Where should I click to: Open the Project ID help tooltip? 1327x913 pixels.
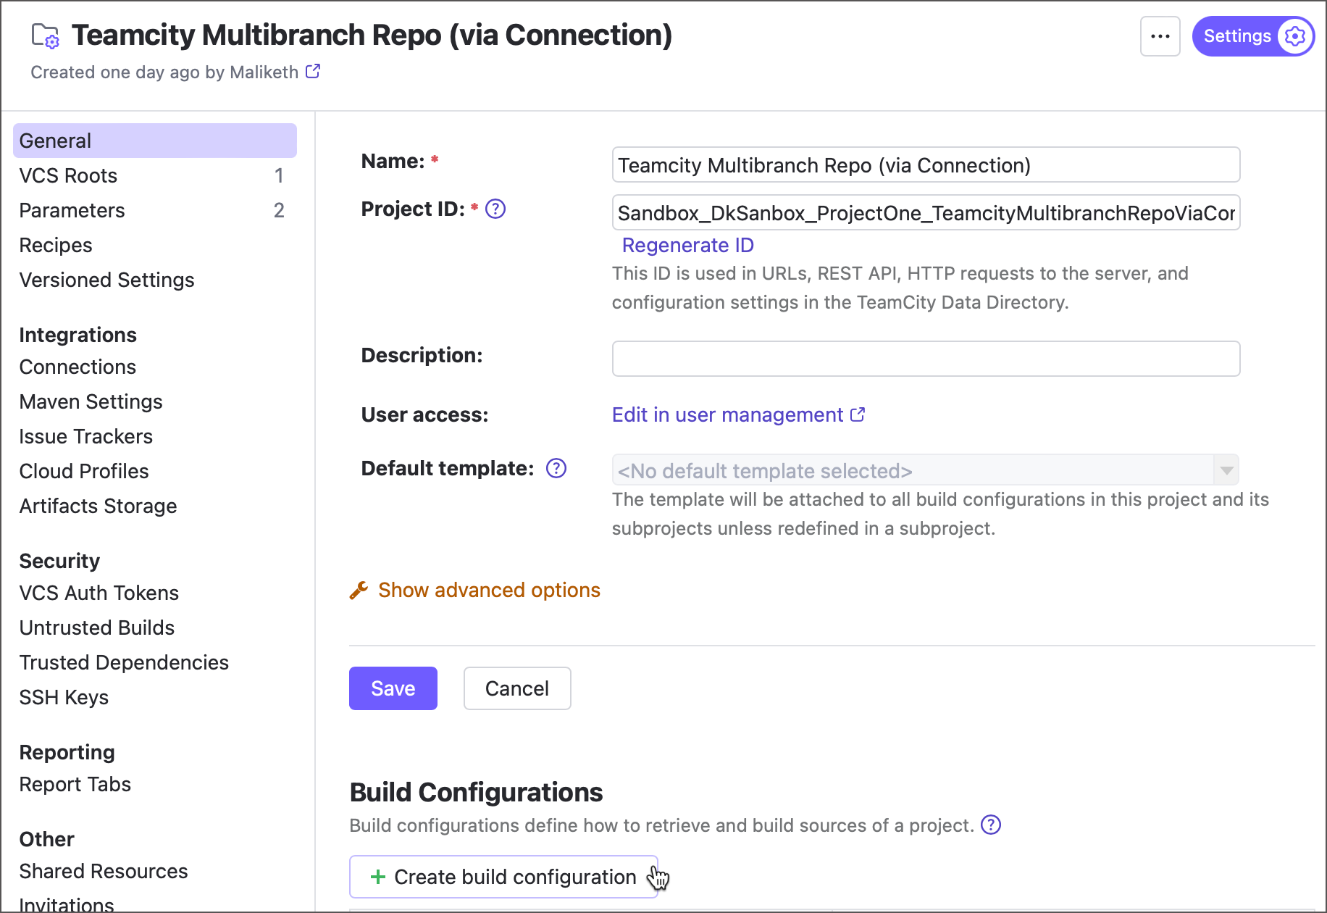495,209
